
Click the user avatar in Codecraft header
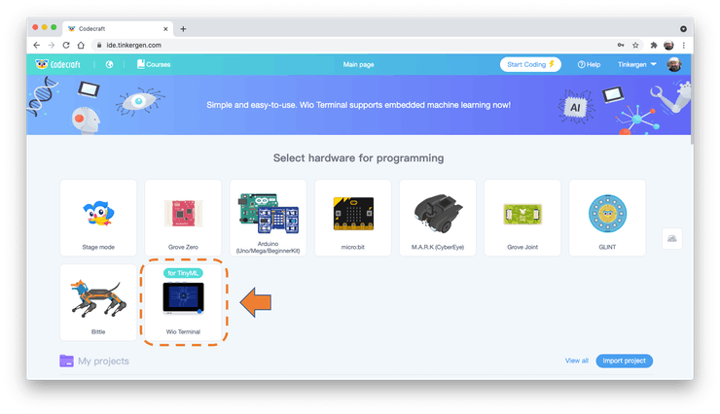click(x=673, y=65)
